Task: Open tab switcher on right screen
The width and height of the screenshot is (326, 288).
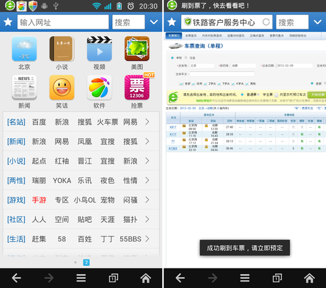Action: [277, 278]
